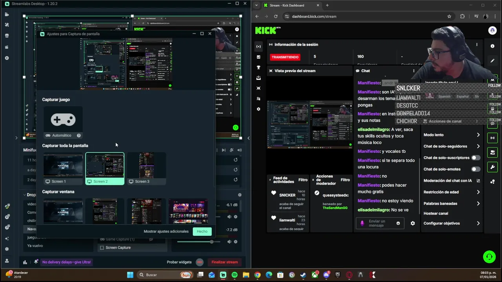Open the Streamlabs account profile icon in the sidebar
The image size is (502, 282).
click(7, 260)
